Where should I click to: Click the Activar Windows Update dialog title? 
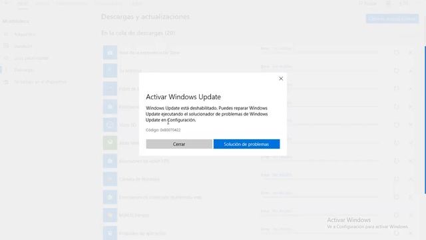[x=183, y=97]
